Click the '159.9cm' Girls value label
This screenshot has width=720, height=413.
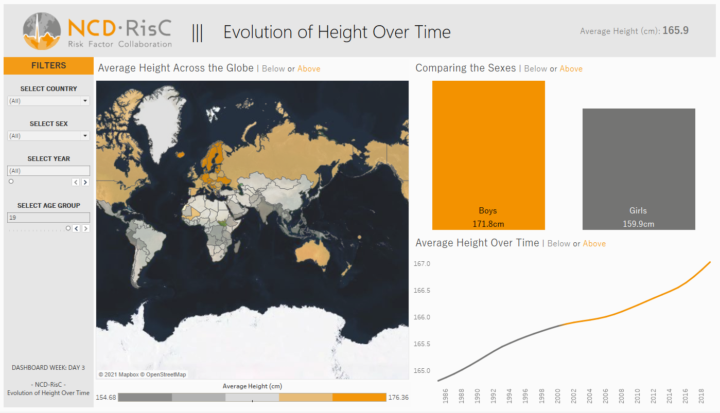point(639,224)
